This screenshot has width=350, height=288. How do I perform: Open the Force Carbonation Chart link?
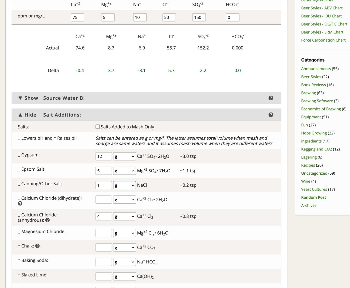click(x=323, y=40)
